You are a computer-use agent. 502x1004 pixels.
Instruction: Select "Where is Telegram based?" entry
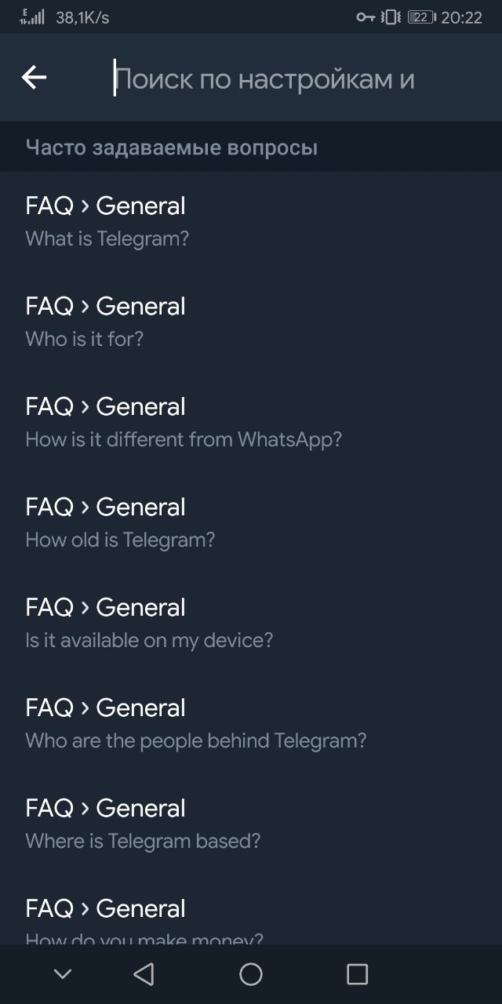tap(251, 824)
